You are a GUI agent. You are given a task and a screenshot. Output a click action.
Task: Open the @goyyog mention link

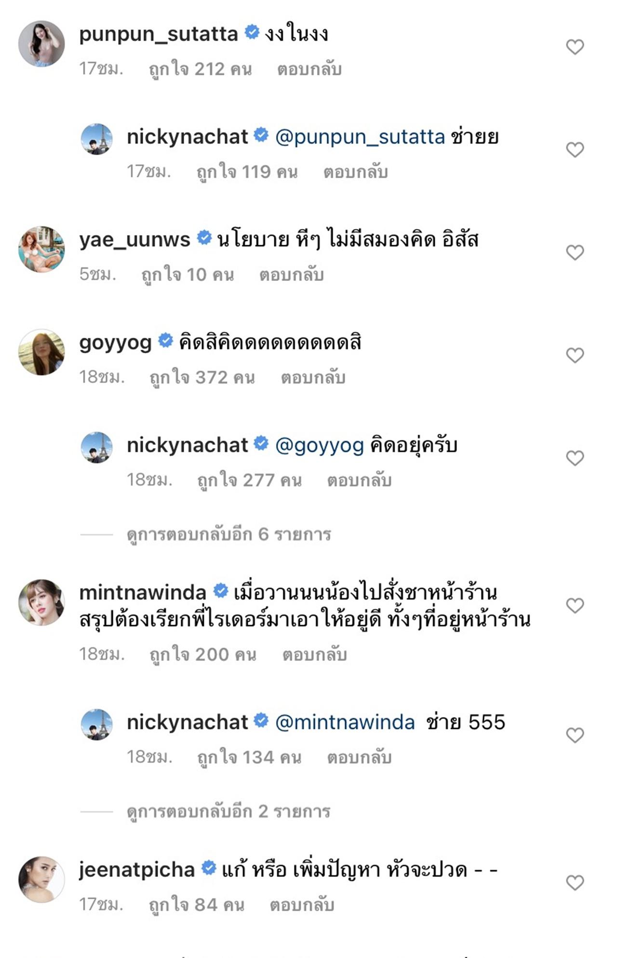pyautogui.click(x=319, y=445)
